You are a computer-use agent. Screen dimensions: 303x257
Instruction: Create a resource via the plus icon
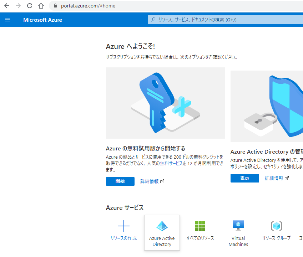pyautogui.click(x=123, y=226)
